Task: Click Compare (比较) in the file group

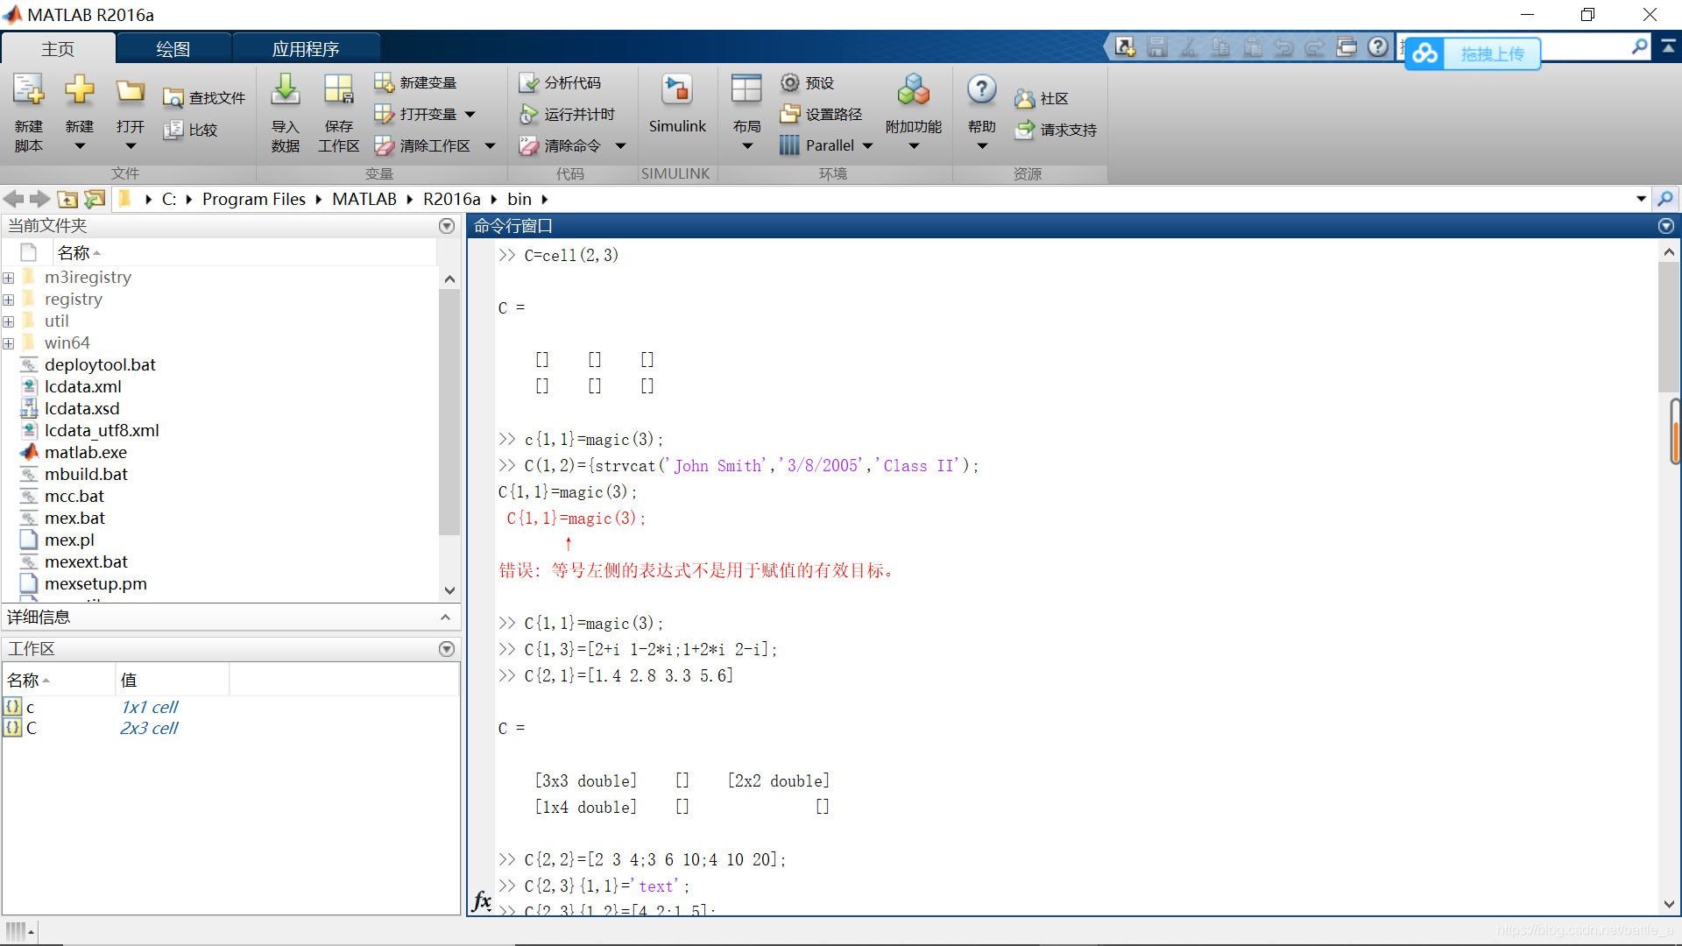Action: point(191,130)
